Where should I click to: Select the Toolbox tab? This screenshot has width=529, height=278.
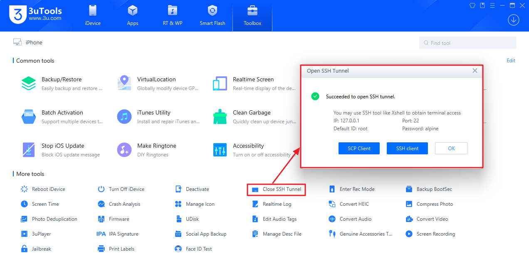(252, 16)
